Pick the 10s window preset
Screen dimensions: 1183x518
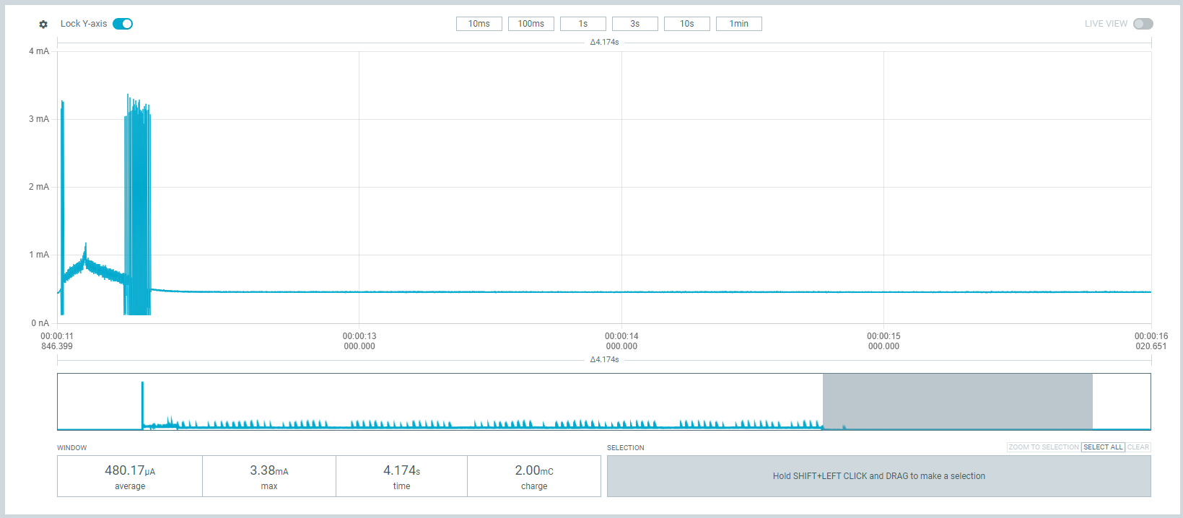click(686, 24)
